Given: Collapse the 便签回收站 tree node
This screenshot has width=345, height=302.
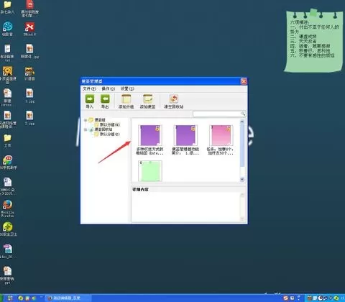Looking at the screenshot, I should [x=86, y=129].
